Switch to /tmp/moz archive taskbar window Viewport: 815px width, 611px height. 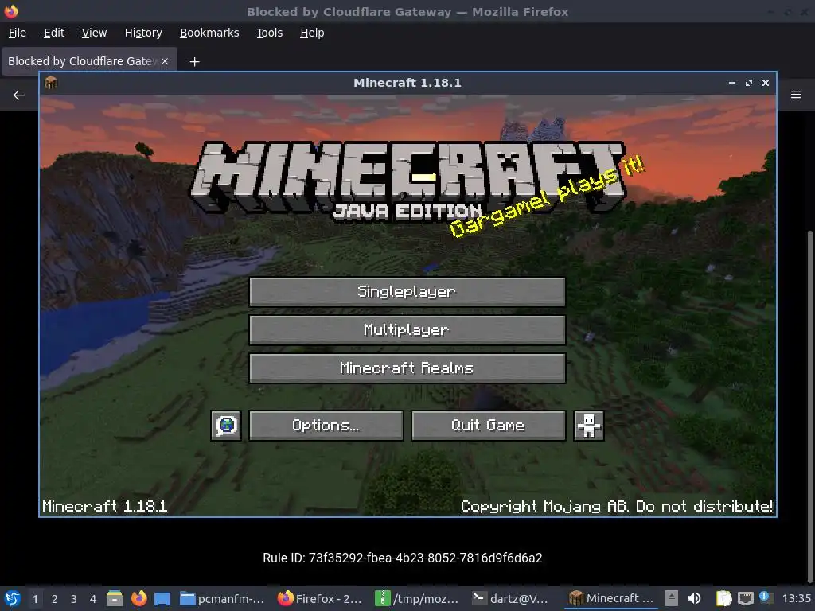point(417,598)
